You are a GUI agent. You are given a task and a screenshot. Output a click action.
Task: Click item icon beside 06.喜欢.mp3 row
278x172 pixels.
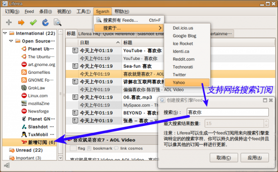click(x=75, y=97)
